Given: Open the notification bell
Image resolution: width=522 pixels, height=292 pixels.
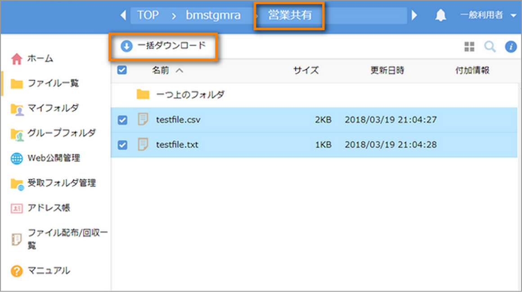Looking at the screenshot, I should pos(441,14).
